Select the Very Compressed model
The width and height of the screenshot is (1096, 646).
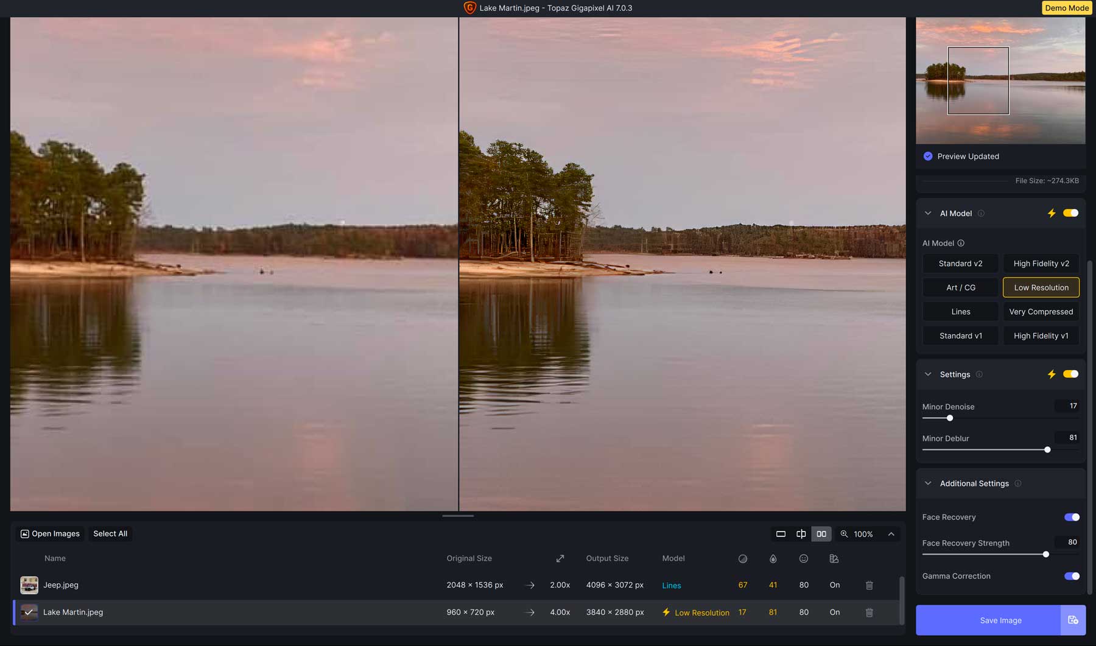coord(1041,312)
